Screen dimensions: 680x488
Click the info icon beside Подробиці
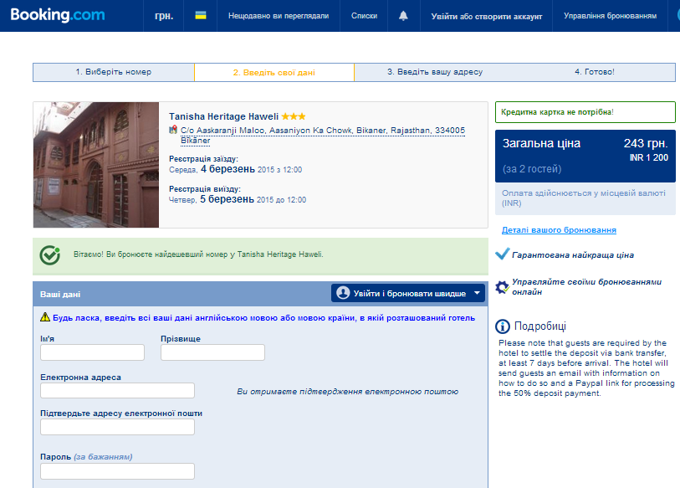[503, 326]
